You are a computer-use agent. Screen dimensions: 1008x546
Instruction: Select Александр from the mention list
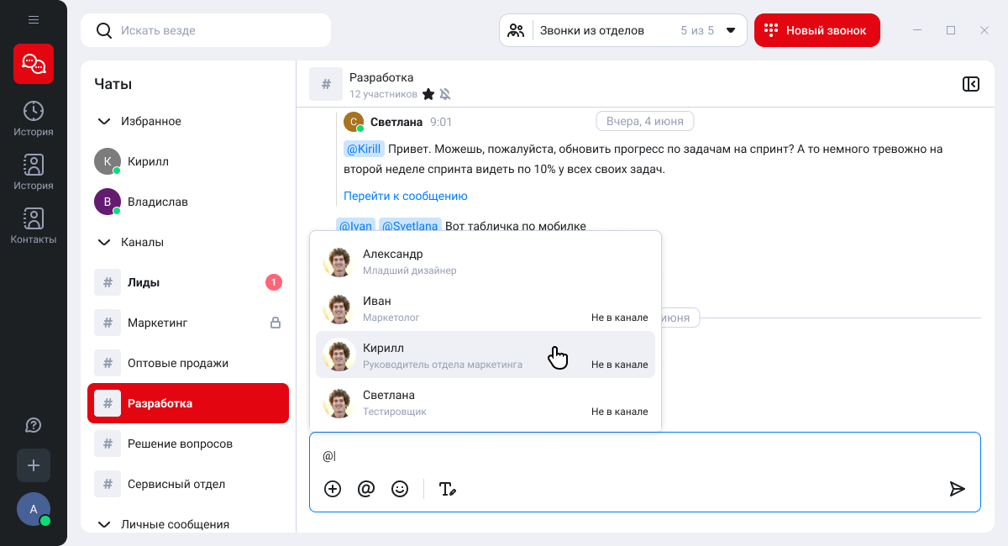point(485,260)
